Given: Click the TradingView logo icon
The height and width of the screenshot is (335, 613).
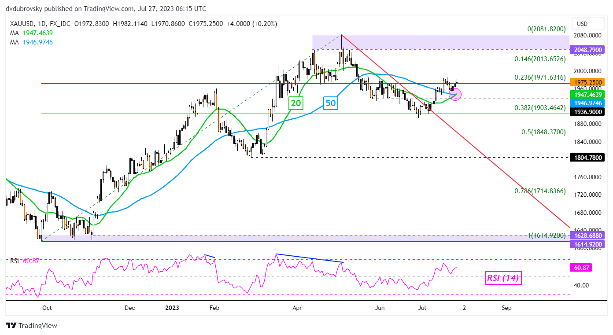Looking at the screenshot, I should 11,326.
